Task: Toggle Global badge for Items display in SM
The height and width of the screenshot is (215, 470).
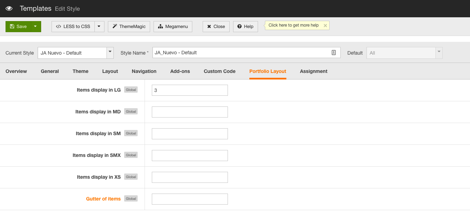Action: point(131,133)
